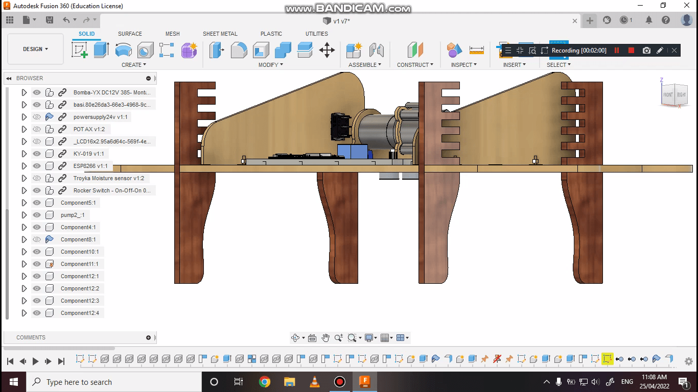Pause the Bandicam recording
Screen dimensions: 698x392
[x=617, y=50]
